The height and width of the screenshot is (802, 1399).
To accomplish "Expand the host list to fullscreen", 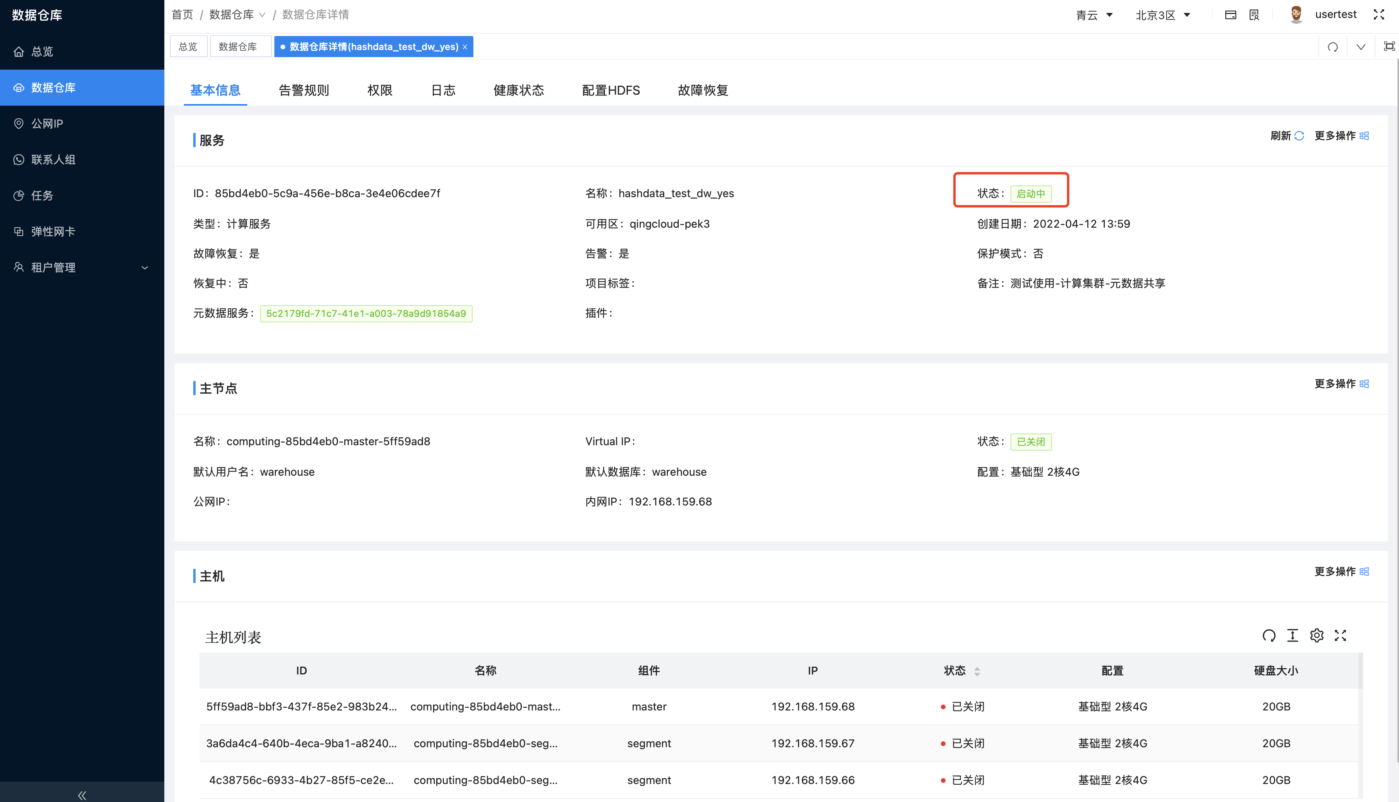I will [1341, 635].
